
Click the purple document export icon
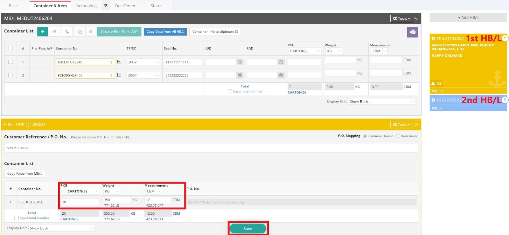pos(412,32)
